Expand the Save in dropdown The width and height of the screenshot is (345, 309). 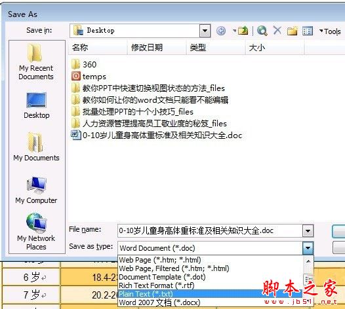pyautogui.click(x=205, y=31)
